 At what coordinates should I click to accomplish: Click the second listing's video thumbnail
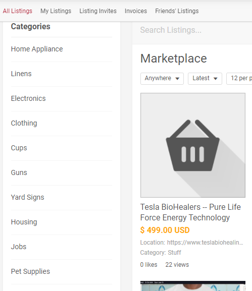click(193, 286)
